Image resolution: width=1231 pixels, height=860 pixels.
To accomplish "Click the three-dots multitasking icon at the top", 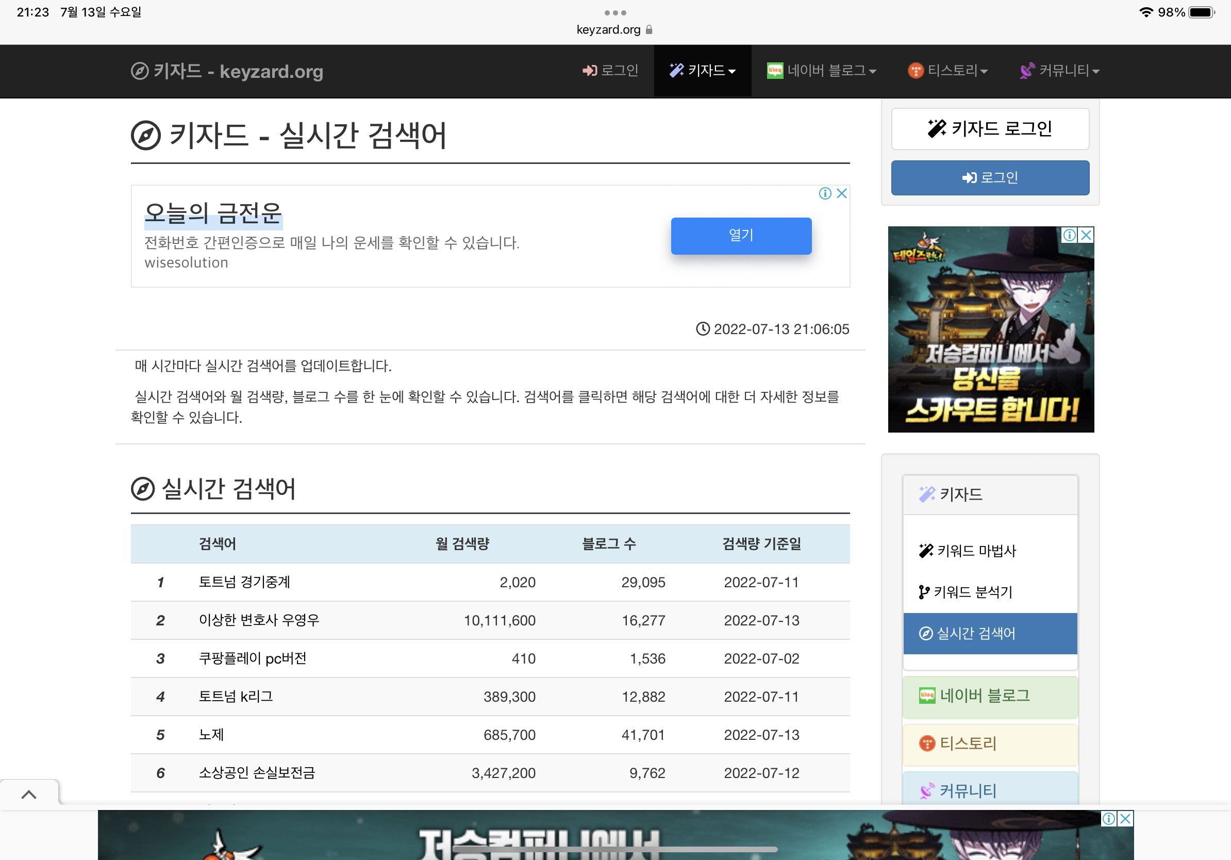I will pos(615,12).
